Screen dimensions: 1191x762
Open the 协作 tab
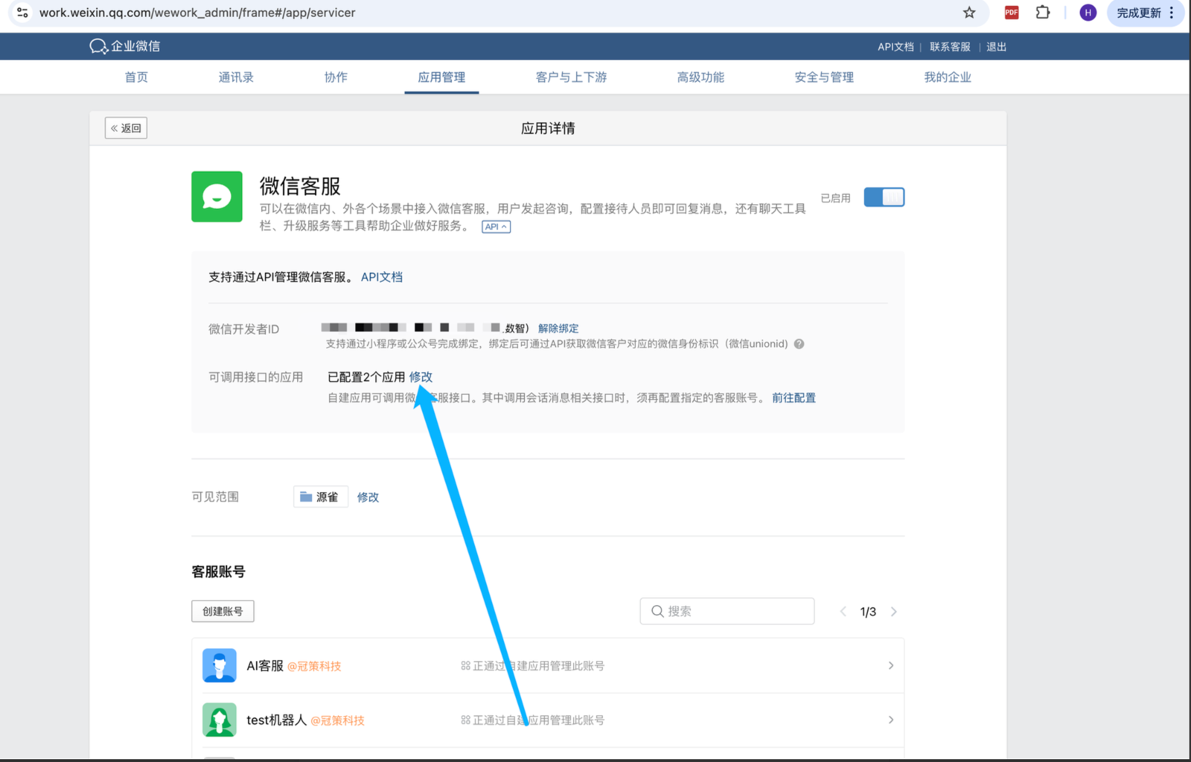click(x=336, y=77)
